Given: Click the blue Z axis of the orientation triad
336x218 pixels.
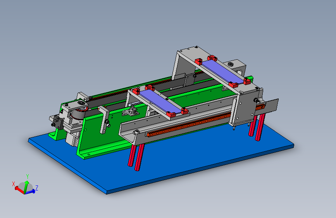Looking at the screenshot, I should 31,192.
